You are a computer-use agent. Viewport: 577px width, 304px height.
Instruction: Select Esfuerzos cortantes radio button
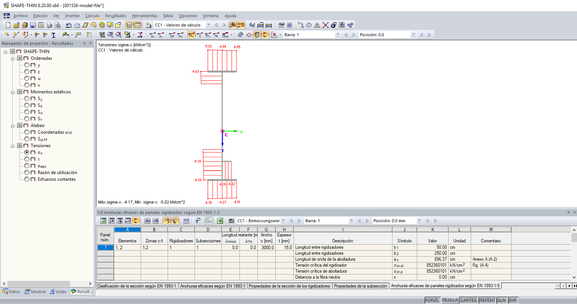tap(27, 179)
